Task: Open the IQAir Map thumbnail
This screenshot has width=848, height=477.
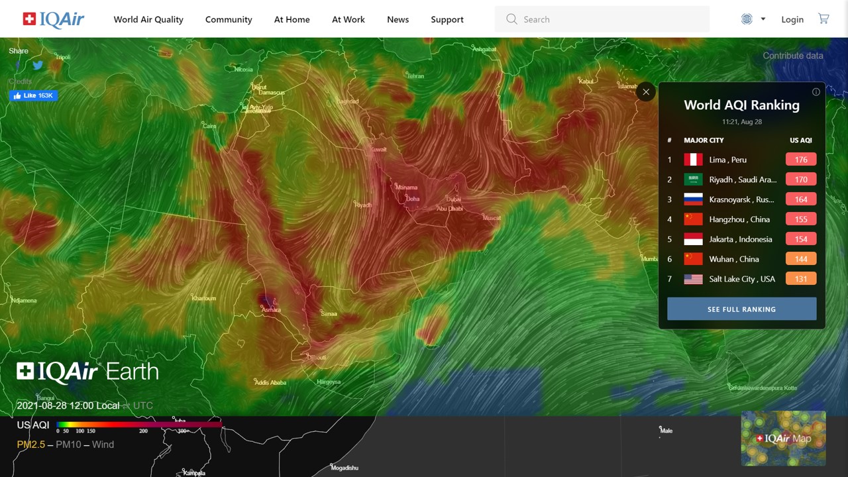Action: click(x=784, y=438)
